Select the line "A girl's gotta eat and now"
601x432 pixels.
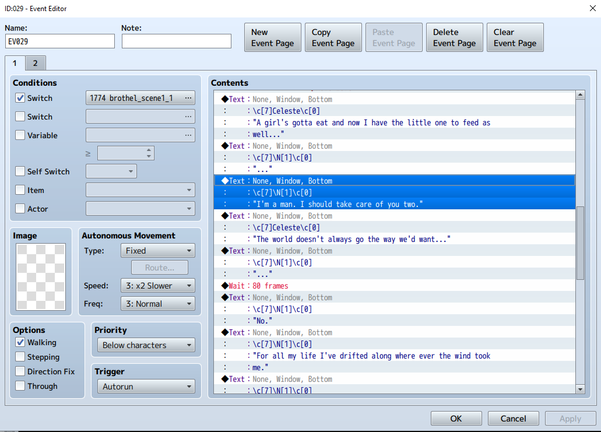pos(395,122)
